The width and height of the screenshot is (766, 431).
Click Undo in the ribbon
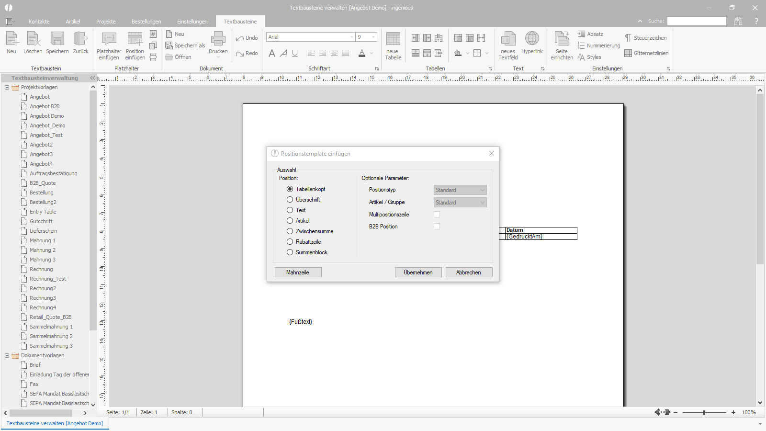click(x=247, y=38)
